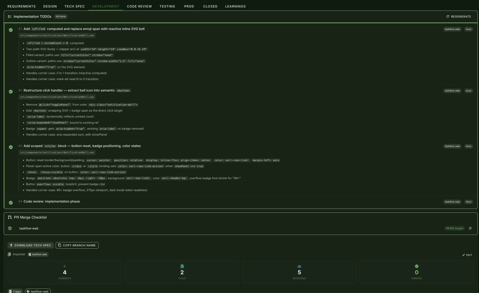The image size is (479, 293).
Task: Click the 1 repo chip
Action: 15,291
